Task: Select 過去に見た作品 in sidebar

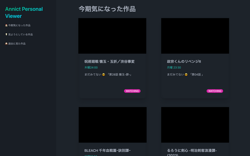Action: (17, 44)
